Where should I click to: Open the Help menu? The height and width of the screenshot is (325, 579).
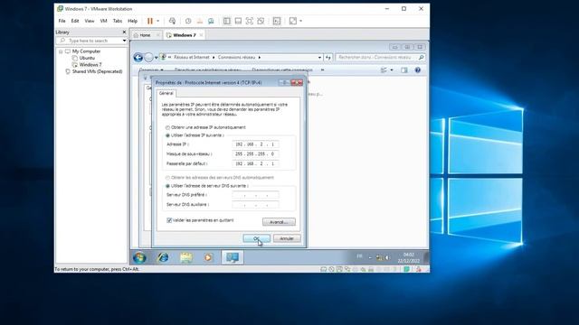pyautogui.click(x=133, y=21)
